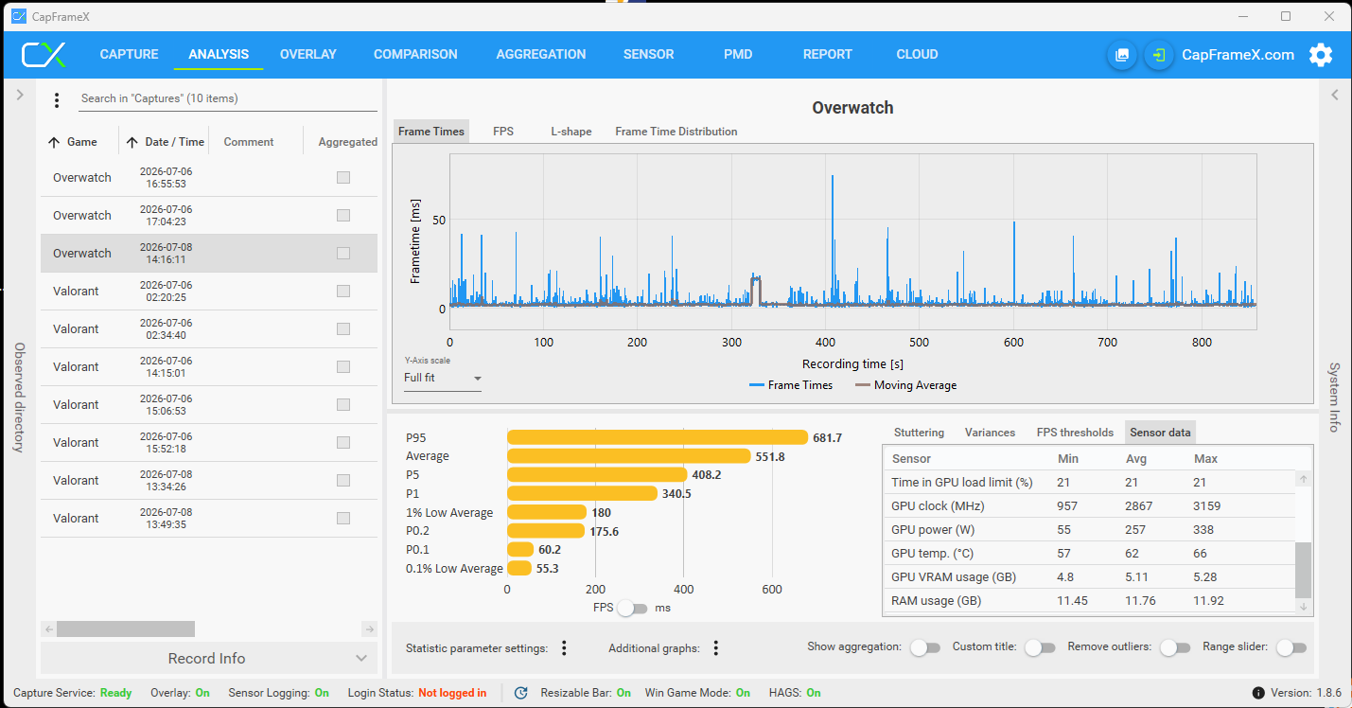This screenshot has height=708, width=1352.
Task: Click the Comment column header
Action: [x=249, y=142]
